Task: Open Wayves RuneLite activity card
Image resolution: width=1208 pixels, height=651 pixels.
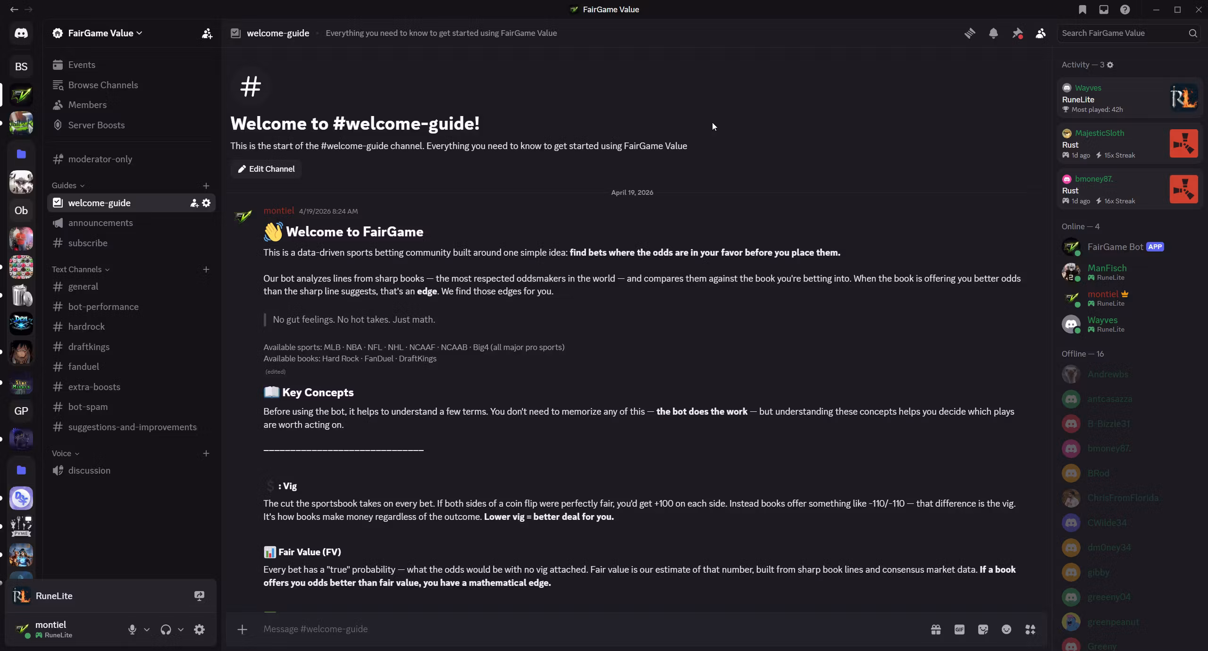Action: [x=1130, y=98]
